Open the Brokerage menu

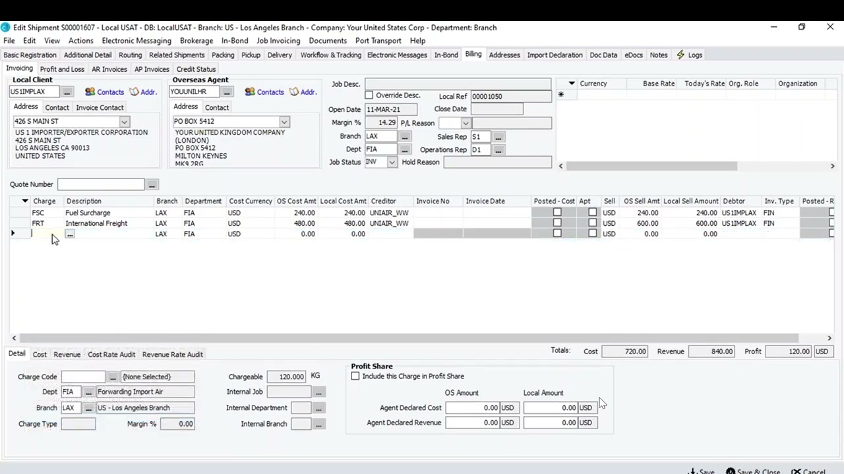coord(196,41)
